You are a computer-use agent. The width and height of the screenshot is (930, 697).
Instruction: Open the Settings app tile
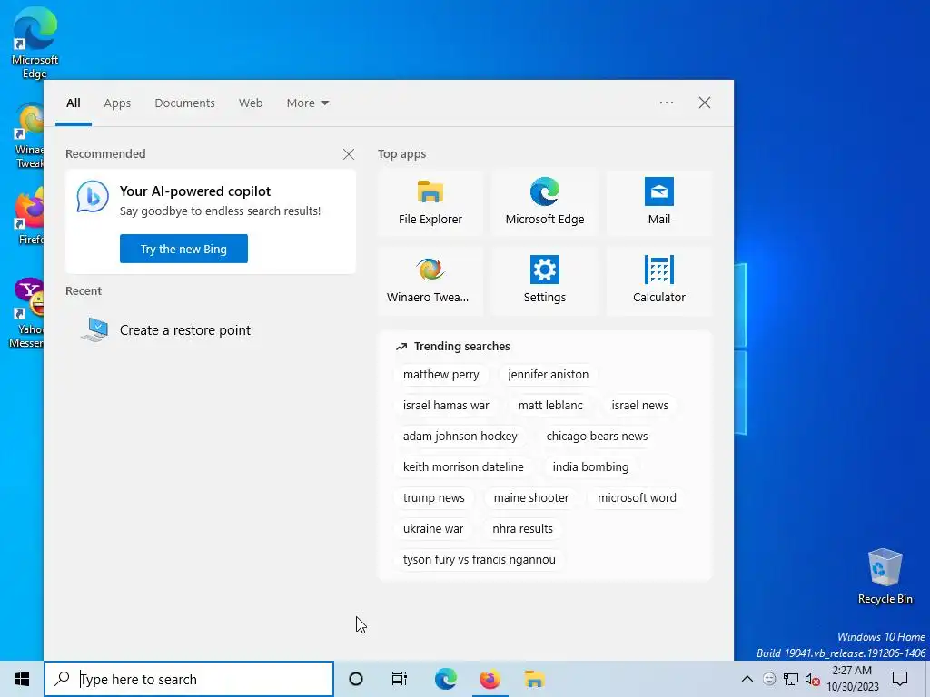point(545,280)
